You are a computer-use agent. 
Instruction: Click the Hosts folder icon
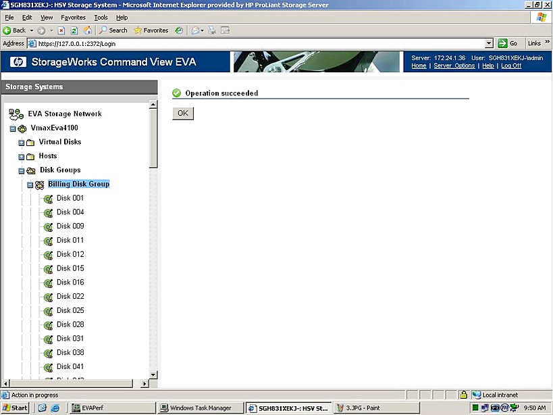[30, 157]
